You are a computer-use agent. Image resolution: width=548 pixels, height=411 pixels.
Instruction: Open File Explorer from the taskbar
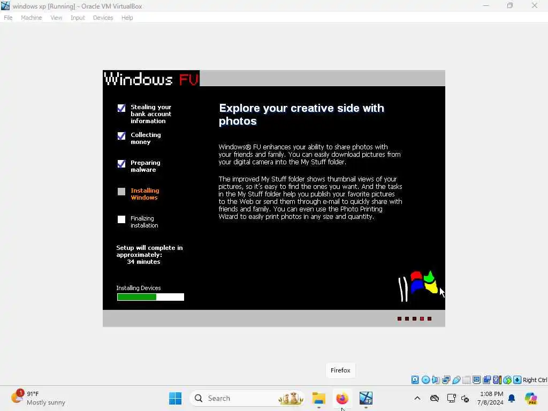coord(319,398)
